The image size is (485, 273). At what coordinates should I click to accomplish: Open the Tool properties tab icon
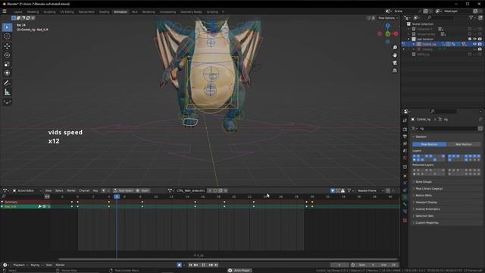coord(405,121)
